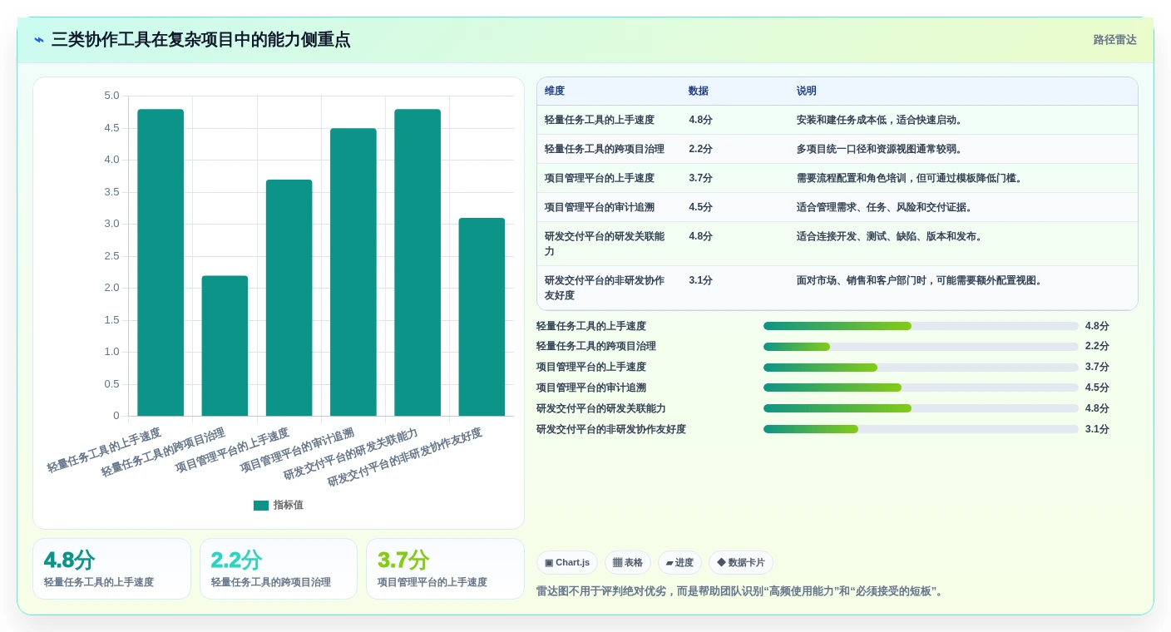Open the 2.2分 data card
The width and height of the screenshot is (1171, 632).
(279, 569)
